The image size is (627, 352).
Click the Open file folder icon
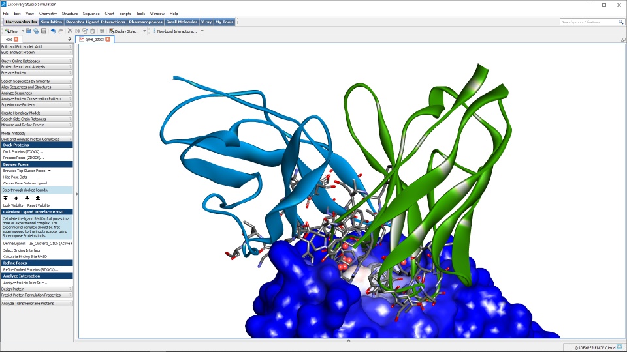pos(29,31)
